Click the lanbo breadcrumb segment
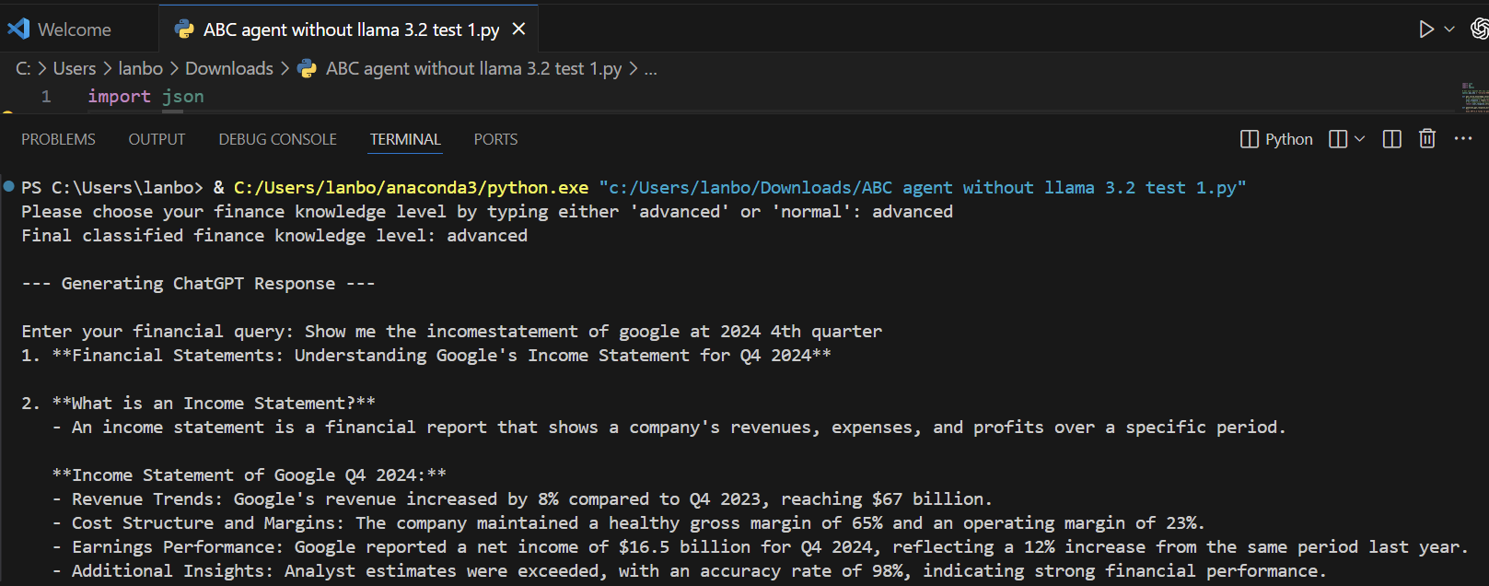Image resolution: width=1489 pixels, height=586 pixels. 140,68
